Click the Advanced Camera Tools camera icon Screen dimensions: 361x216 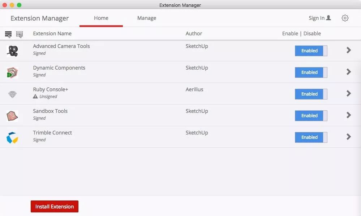[12, 51]
